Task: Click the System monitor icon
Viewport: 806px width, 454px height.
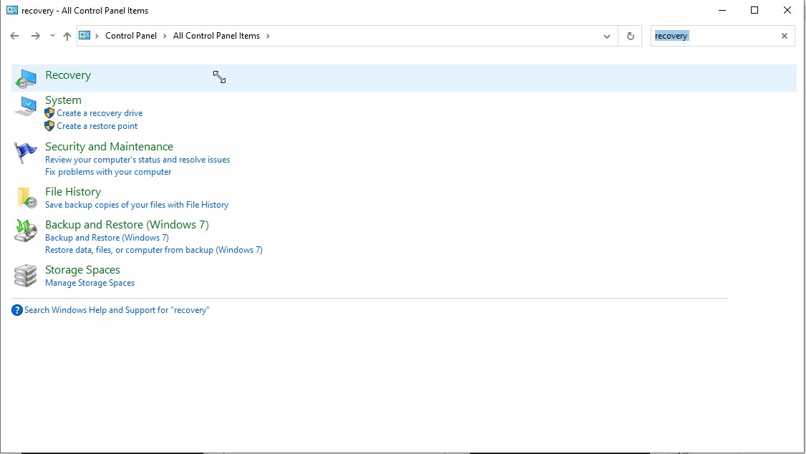Action: click(x=26, y=105)
